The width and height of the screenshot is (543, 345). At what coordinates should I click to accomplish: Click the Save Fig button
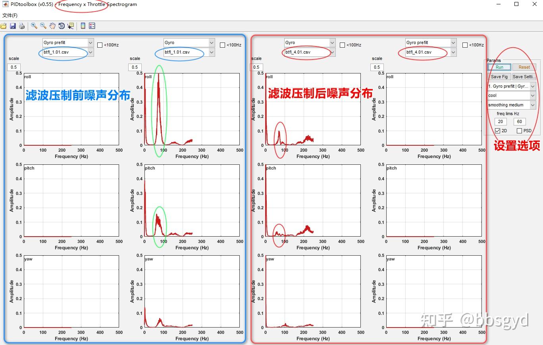[x=499, y=77]
